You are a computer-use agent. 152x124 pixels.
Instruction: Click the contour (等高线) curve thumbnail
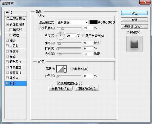point(60,69)
